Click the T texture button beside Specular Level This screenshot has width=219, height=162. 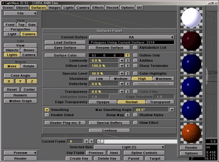[x=128, y=74]
